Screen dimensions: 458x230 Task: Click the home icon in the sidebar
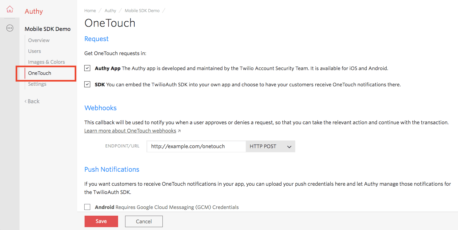[x=10, y=9]
